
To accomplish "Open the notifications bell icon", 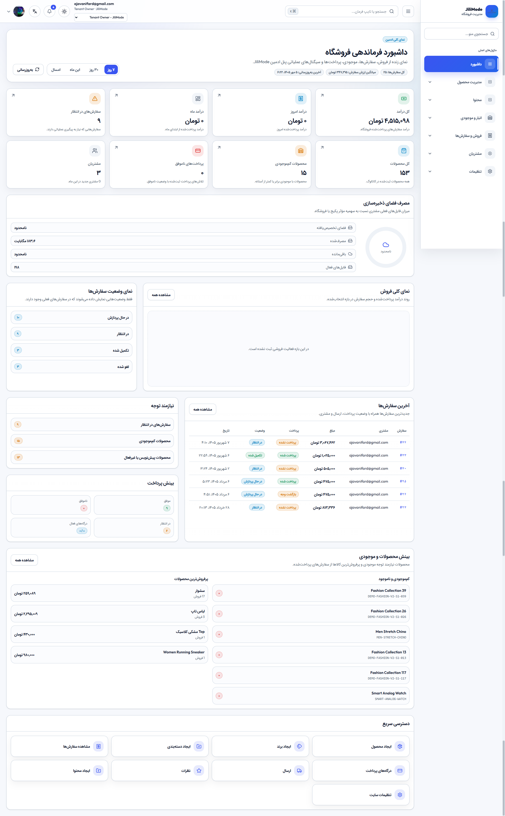I will [49, 11].
